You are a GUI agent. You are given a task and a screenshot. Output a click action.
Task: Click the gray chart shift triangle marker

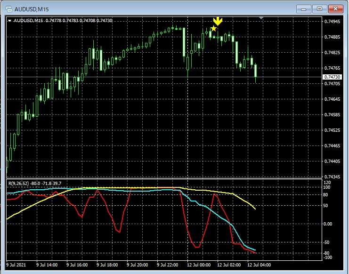(x=262, y=18)
